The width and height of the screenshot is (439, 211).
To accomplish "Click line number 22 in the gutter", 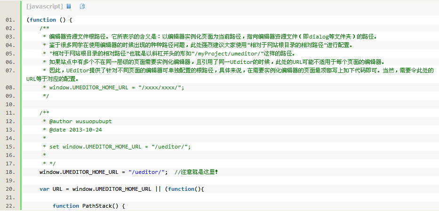I will 10,206.
